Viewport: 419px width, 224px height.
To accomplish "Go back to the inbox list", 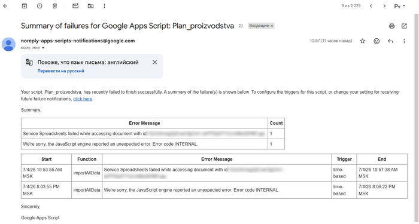I will click(x=5, y=6).
